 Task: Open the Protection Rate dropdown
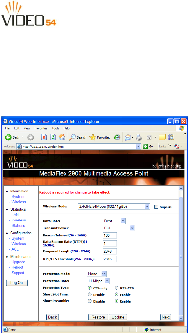pyautogui.click(x=98, y=281)
